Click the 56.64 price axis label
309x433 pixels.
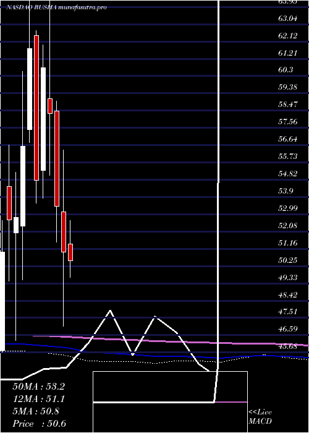(288, 139)
